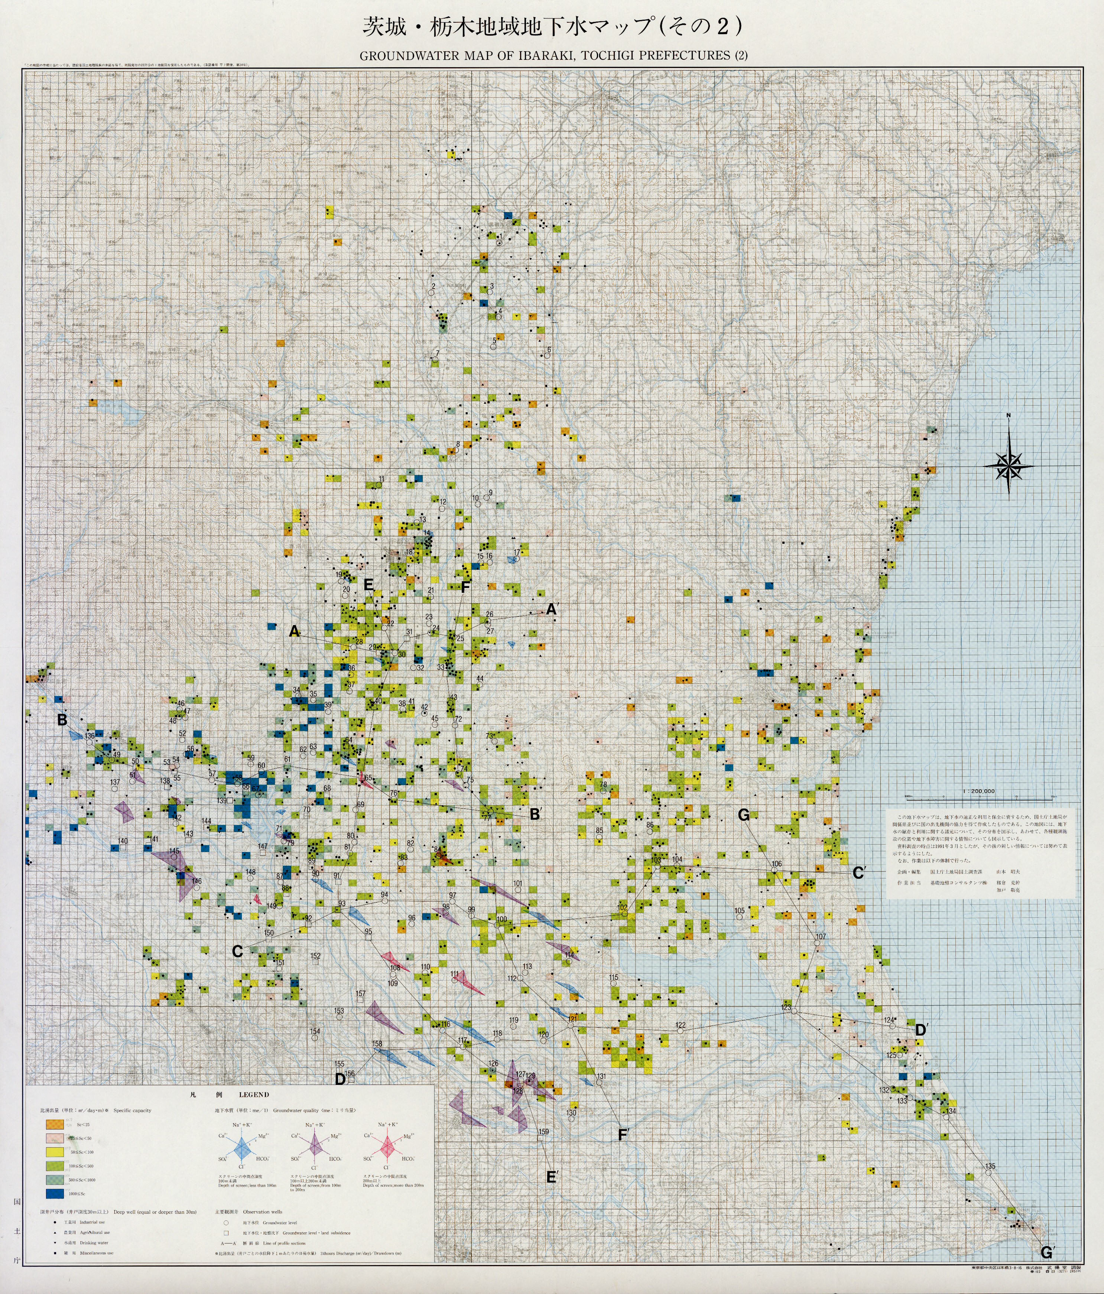The width and height of the screenshot is (1104, 1294).
Task: Click the profile endpoint label G
Action: tap(743, 815)
